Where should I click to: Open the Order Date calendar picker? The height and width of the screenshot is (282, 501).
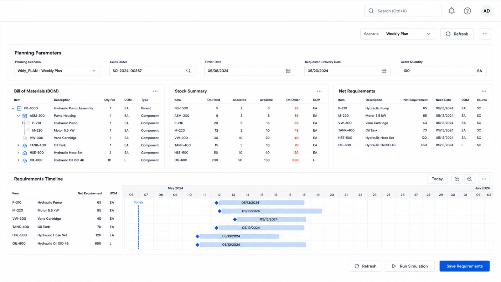(x=288, y=71)
